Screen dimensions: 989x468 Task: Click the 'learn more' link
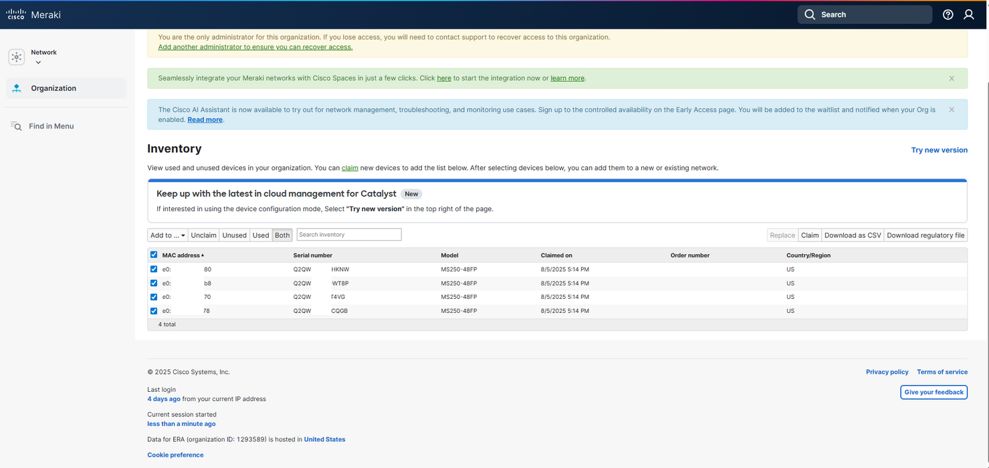pos(567,78)
